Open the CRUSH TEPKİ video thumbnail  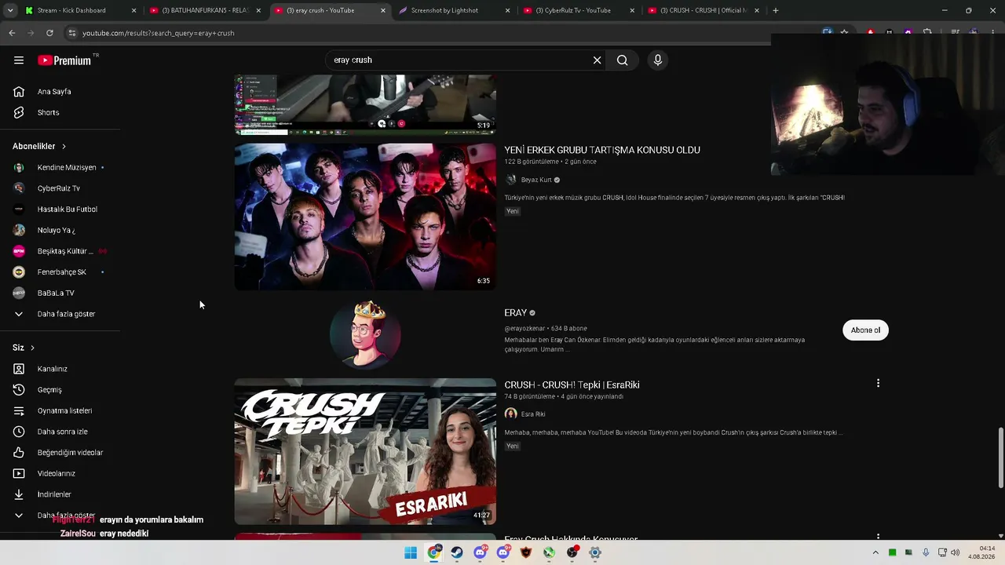tap(365, 452)
